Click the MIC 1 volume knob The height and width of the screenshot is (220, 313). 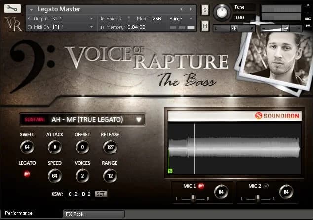221,192
